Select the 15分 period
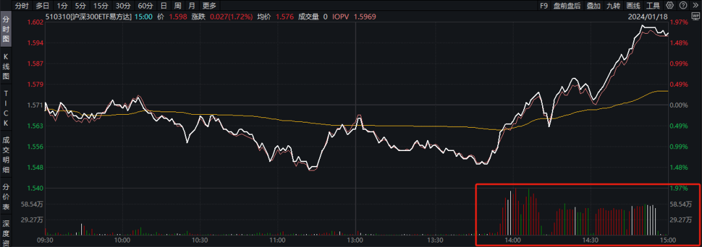The height and width of the screenshot is (247, 702). [x=100, y=6]
